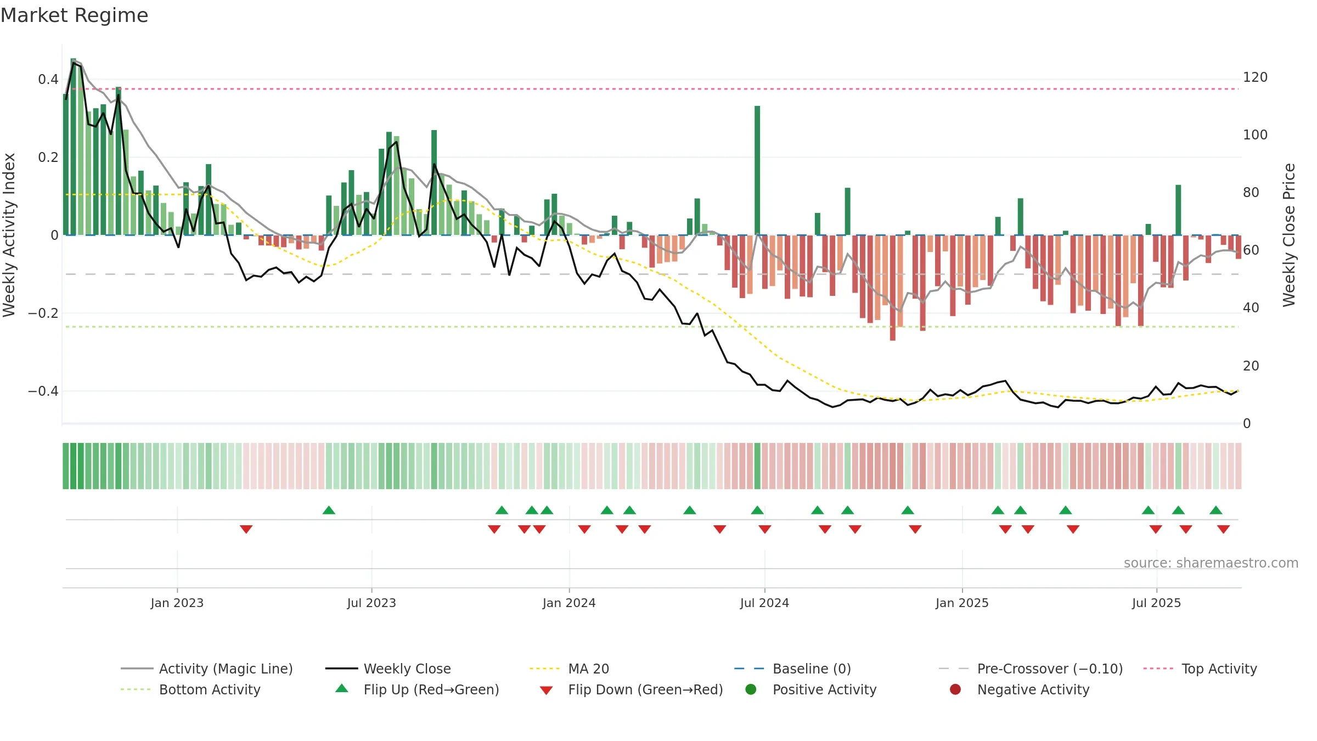Click the 20 right axis tick label
The image size is (1317, 741).
click(1251, 366)
